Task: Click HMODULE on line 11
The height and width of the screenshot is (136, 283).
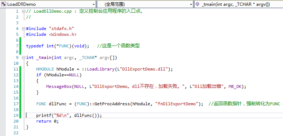Action: coord(45,69)
